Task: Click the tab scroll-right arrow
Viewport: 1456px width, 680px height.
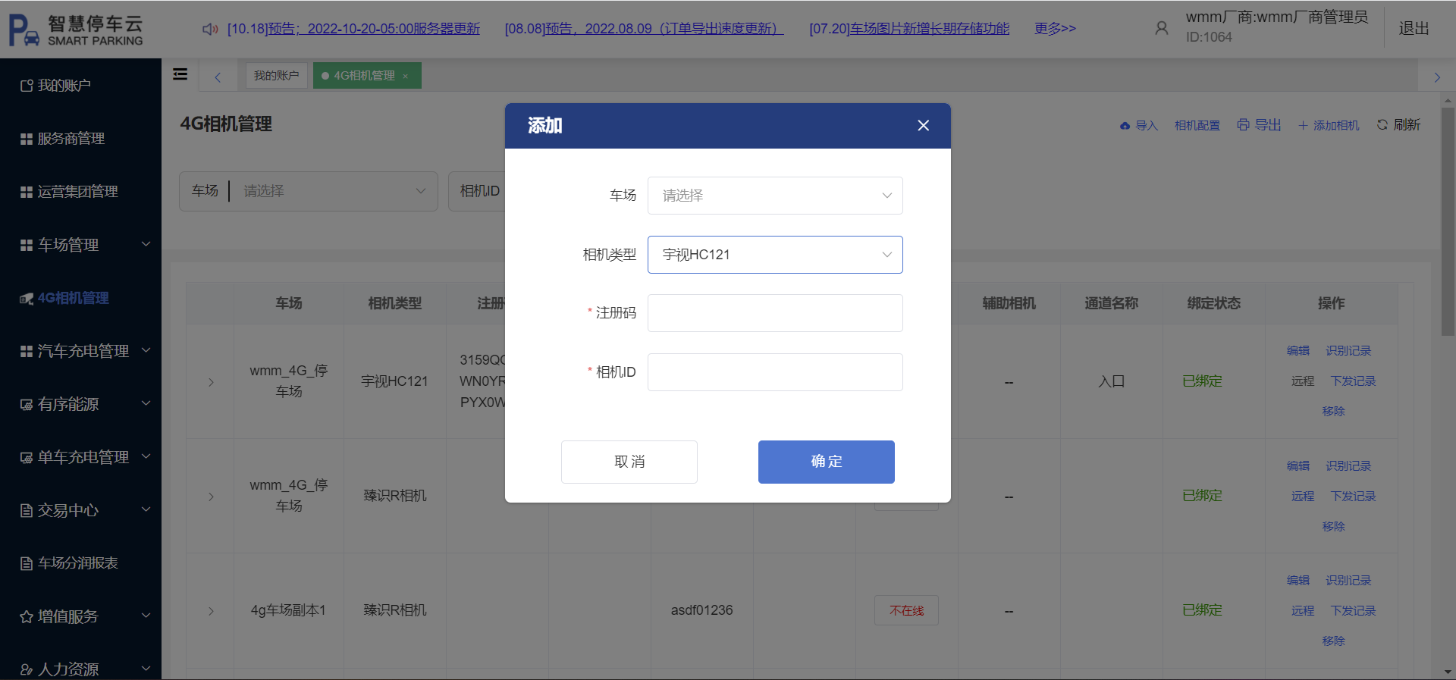Action: pyautogui.click(x=1437, y=77)
